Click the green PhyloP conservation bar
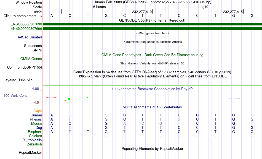Screen dimensions: 262x159 [69, 99]
